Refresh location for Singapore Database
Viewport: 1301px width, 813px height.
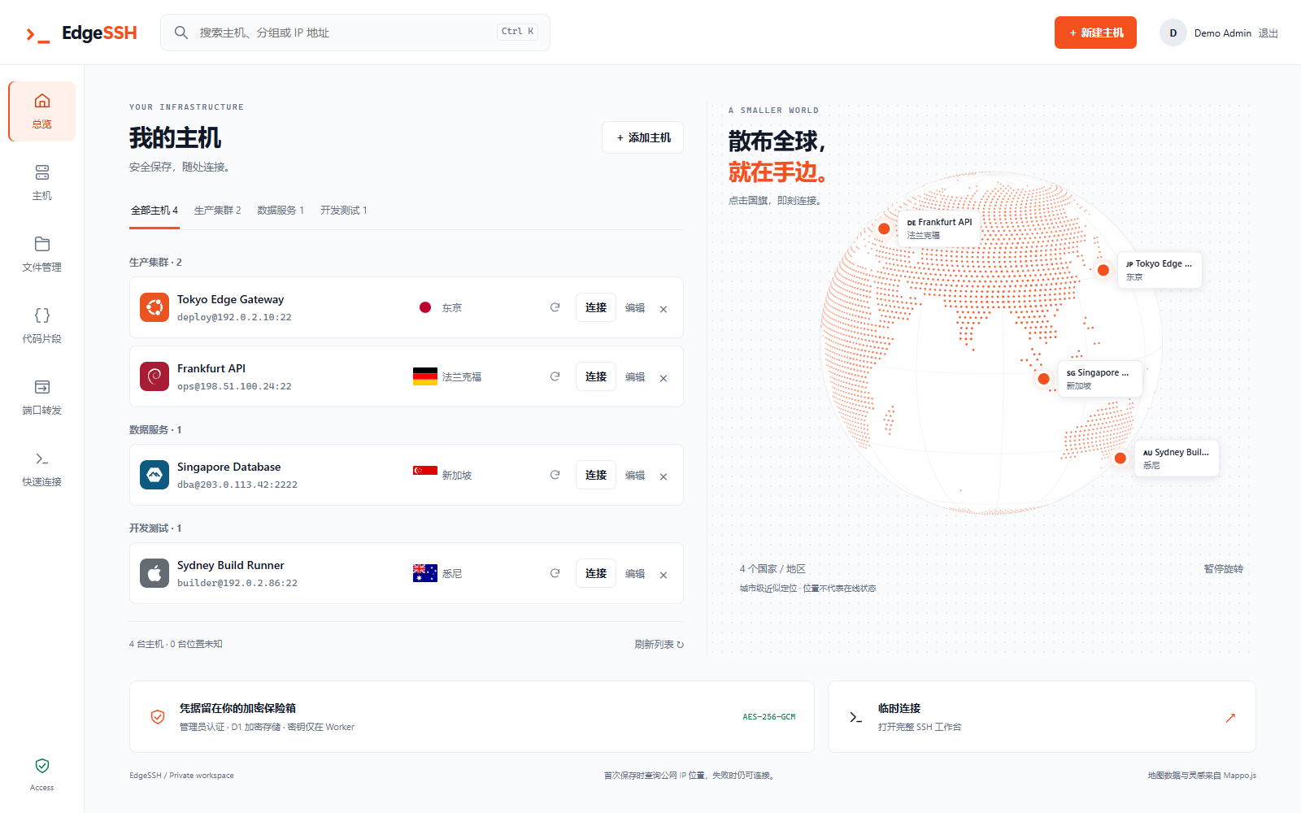555,475
